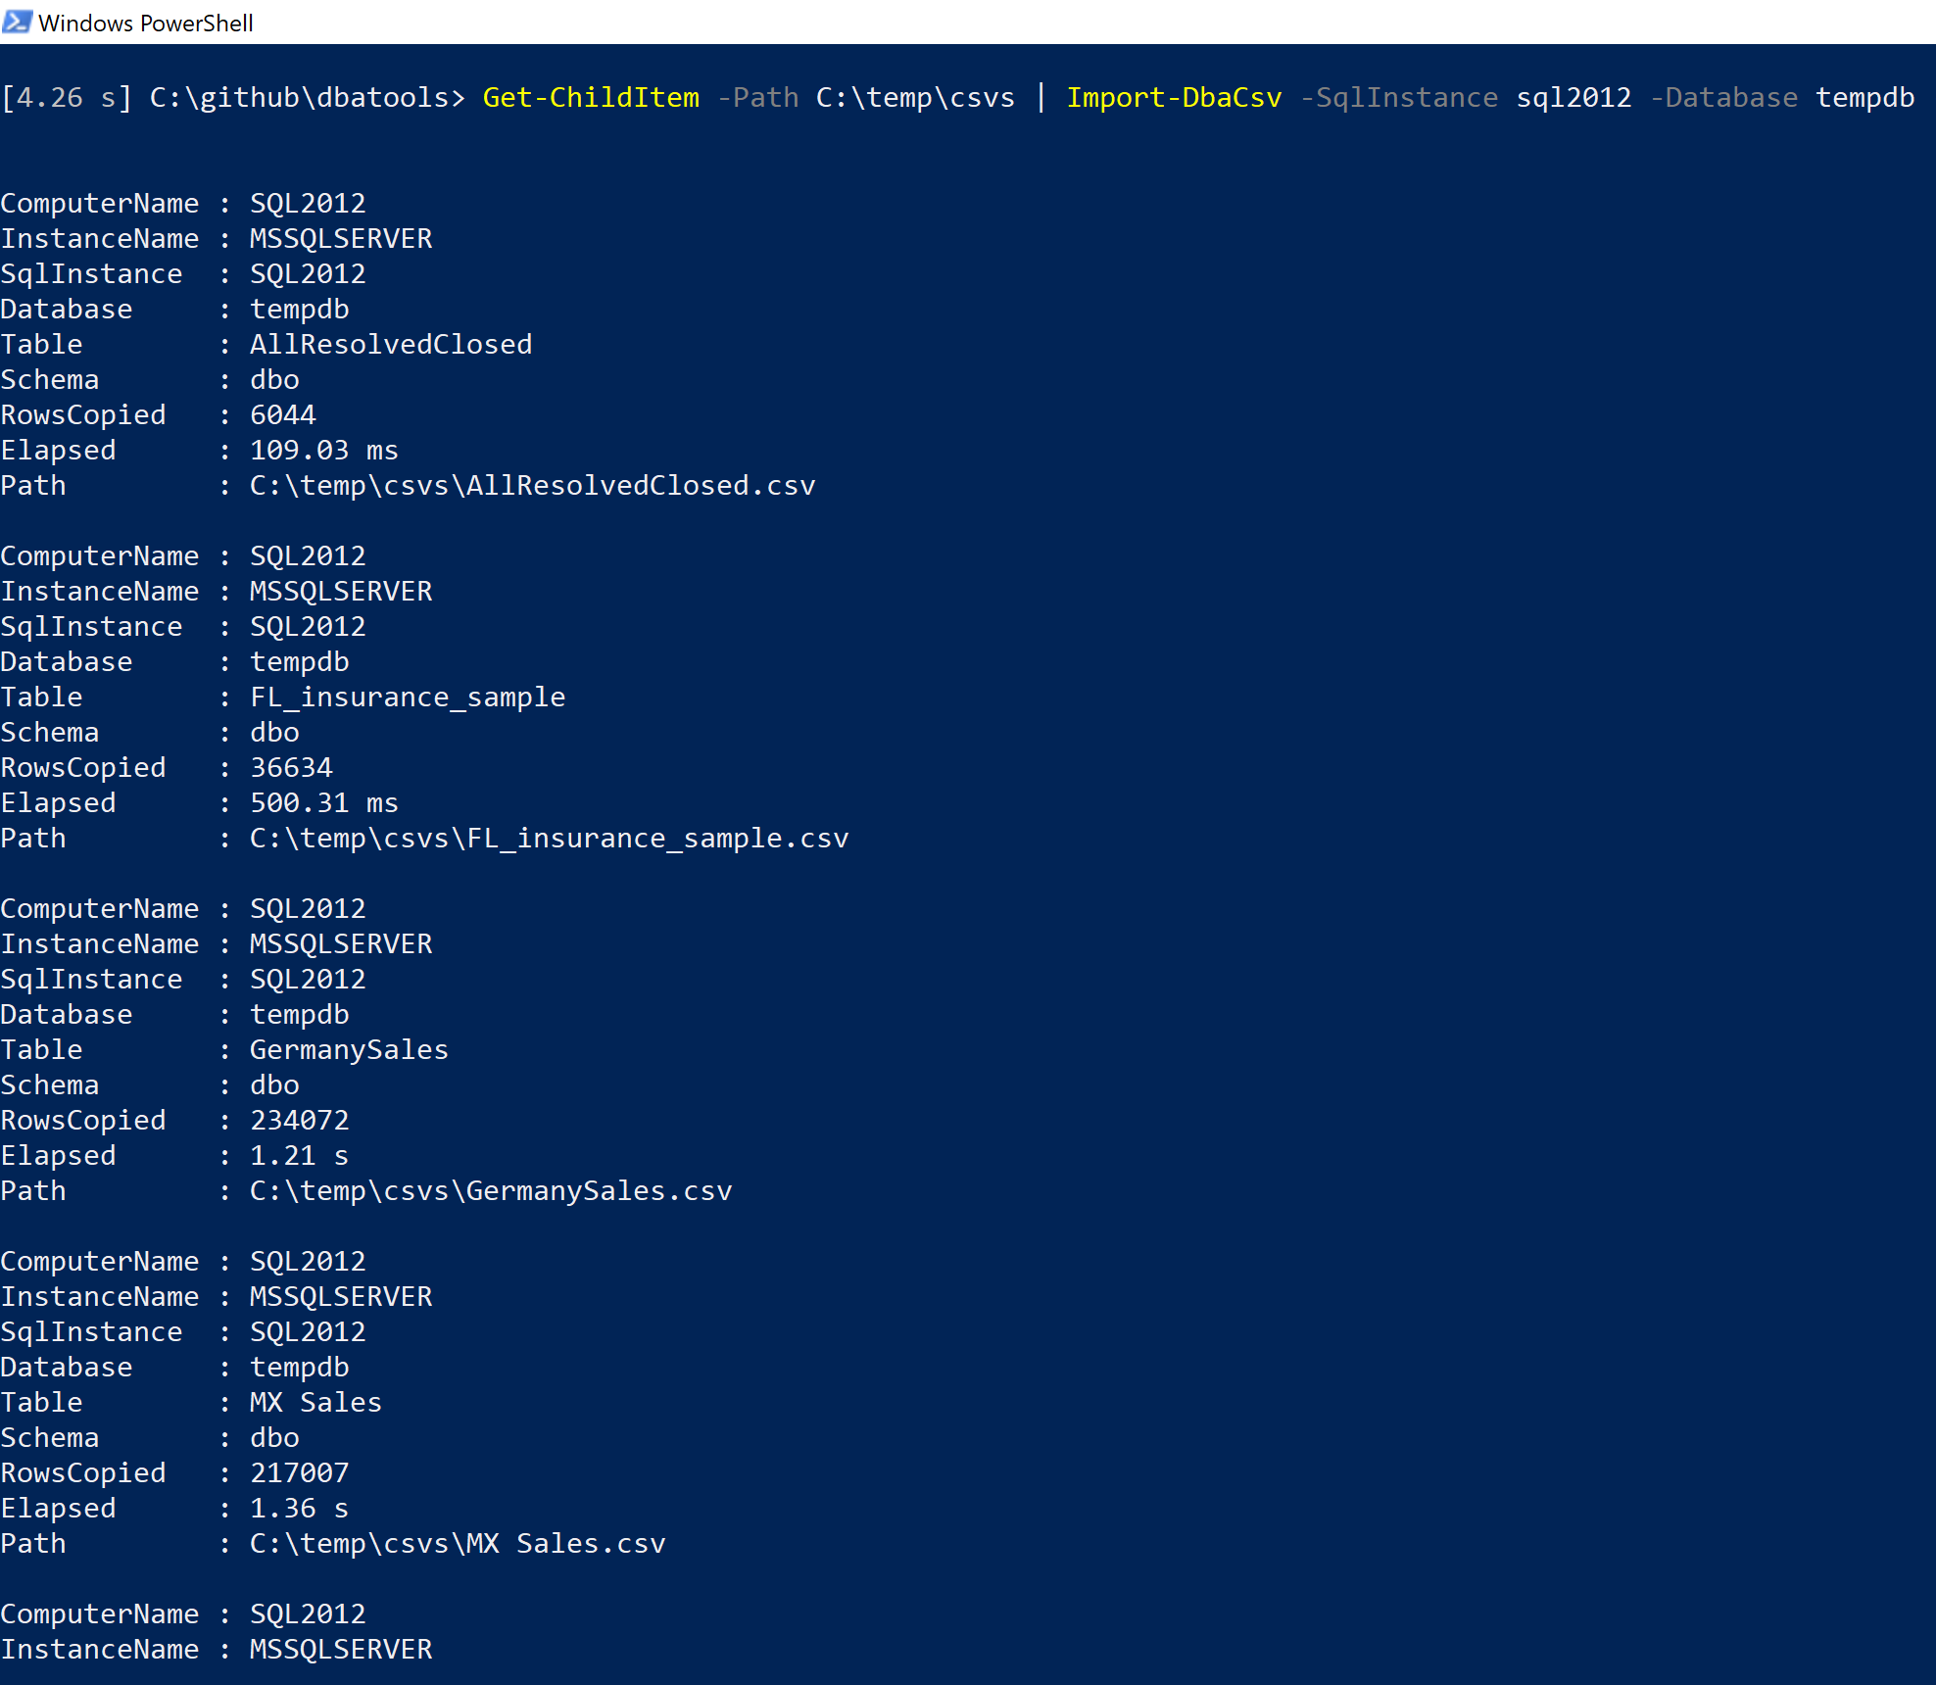This screenshot has height=1685, width=1936.
Task: Click the MX Sales.csv path value
Action: click(x=458, y=1544)
